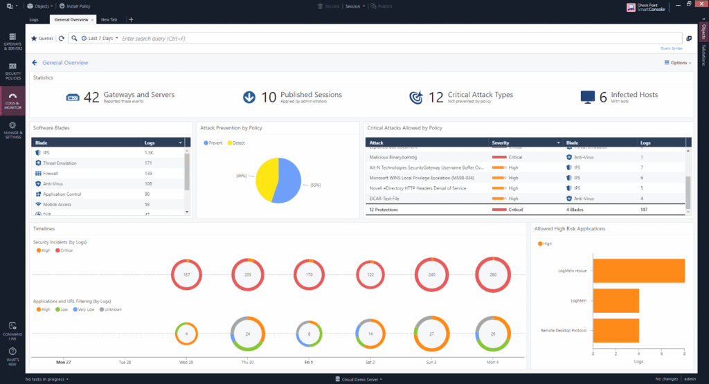Open the Queries star favorites
Image resolution: width=709 pixels, height=384 pixels.
pos(42,39)
